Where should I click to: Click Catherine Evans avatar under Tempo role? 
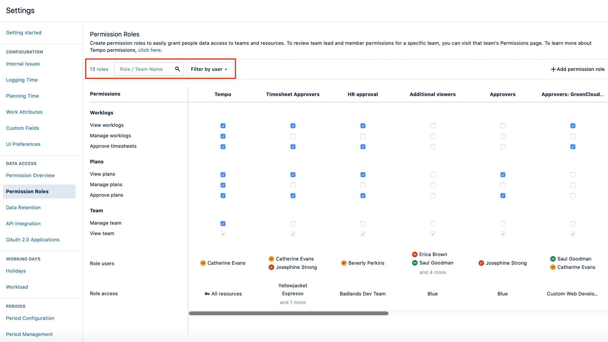(203, 263)
